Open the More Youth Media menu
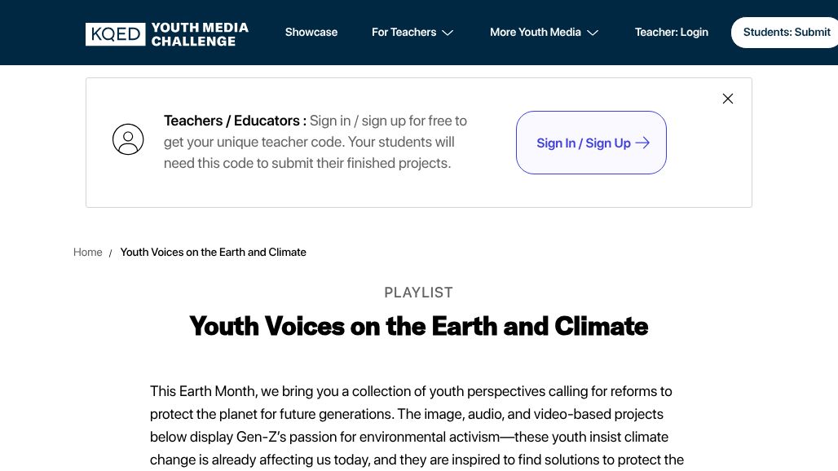Viewport: 838px width, 471px height. pyautogui.click(x=535, y=33)
